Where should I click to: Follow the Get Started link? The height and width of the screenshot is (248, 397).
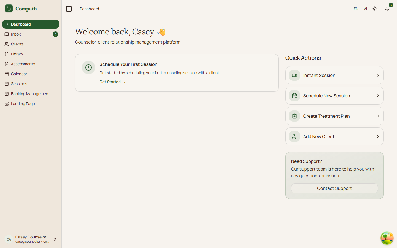click(112, 82)
